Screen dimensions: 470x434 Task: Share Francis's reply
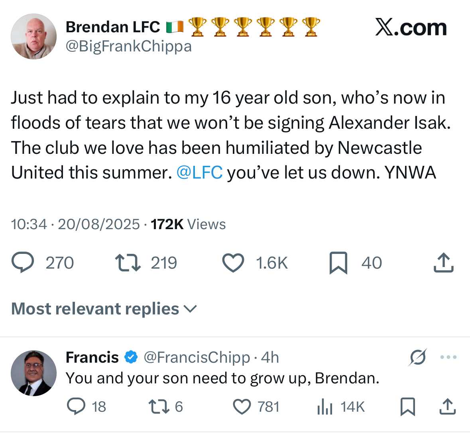(x=447, y=407)
